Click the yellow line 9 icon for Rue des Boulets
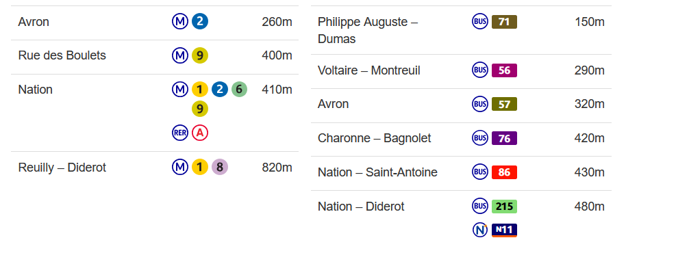Screen dimensions: 676x279 [199, 55]
